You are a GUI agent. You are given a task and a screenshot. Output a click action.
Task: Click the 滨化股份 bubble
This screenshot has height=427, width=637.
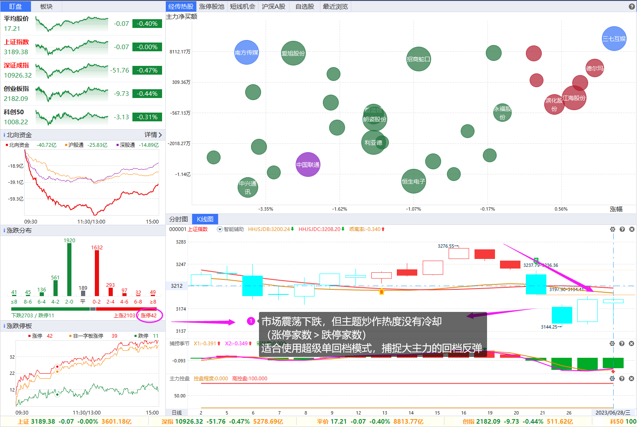(554, 104)
